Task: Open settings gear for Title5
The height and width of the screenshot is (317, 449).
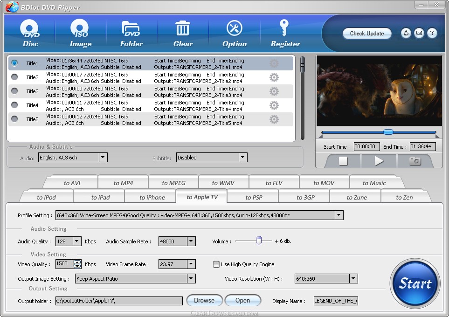Action: tap(274, 119)
